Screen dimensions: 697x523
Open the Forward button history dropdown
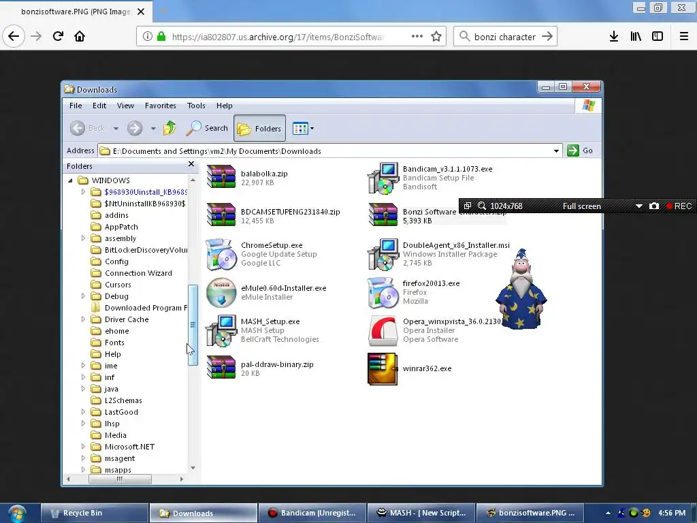[153, 129]
